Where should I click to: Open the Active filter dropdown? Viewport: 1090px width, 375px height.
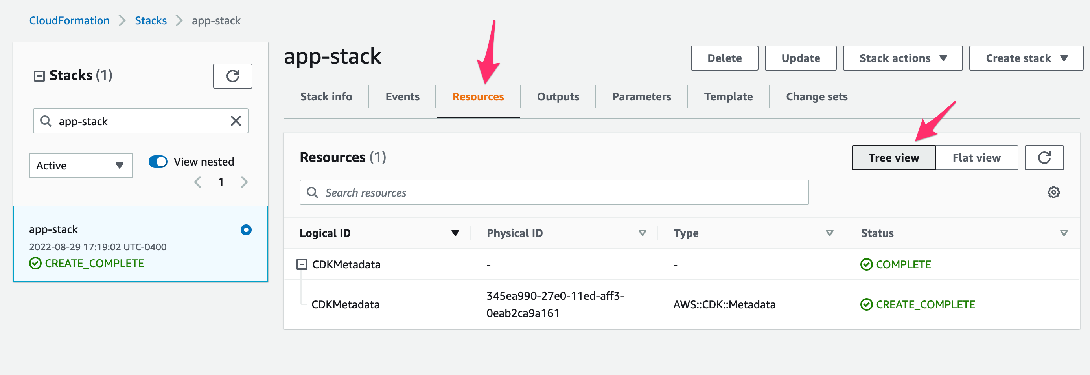(x=81, y=166)
